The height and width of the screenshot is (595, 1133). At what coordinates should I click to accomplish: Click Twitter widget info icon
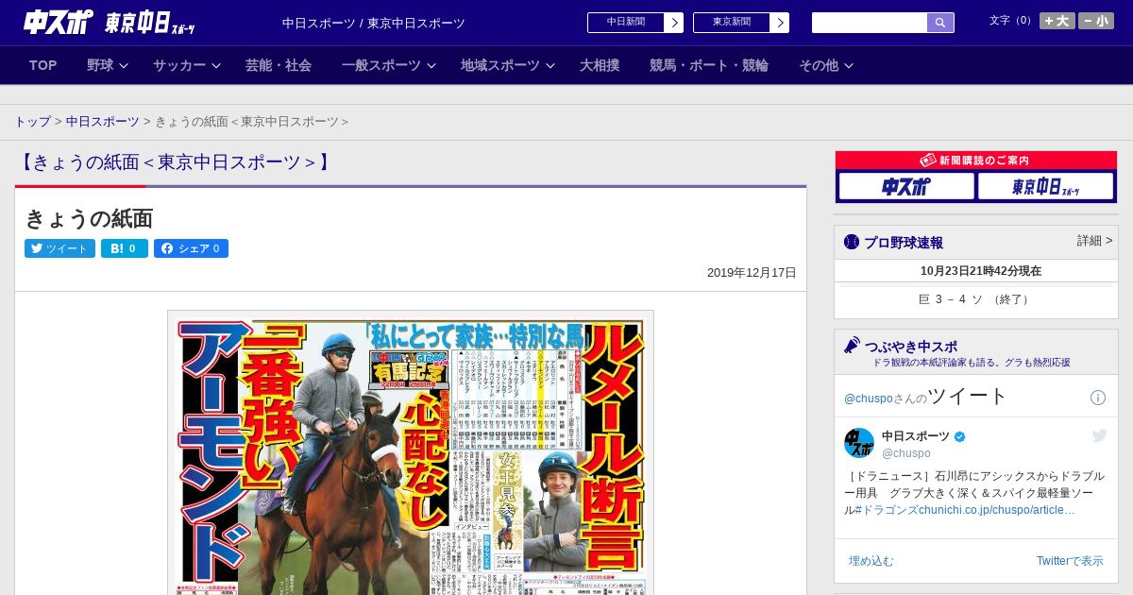click(1098, 398)
